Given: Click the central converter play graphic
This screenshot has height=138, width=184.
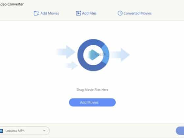Looking at the screenshot, I should tap(93, 55).
